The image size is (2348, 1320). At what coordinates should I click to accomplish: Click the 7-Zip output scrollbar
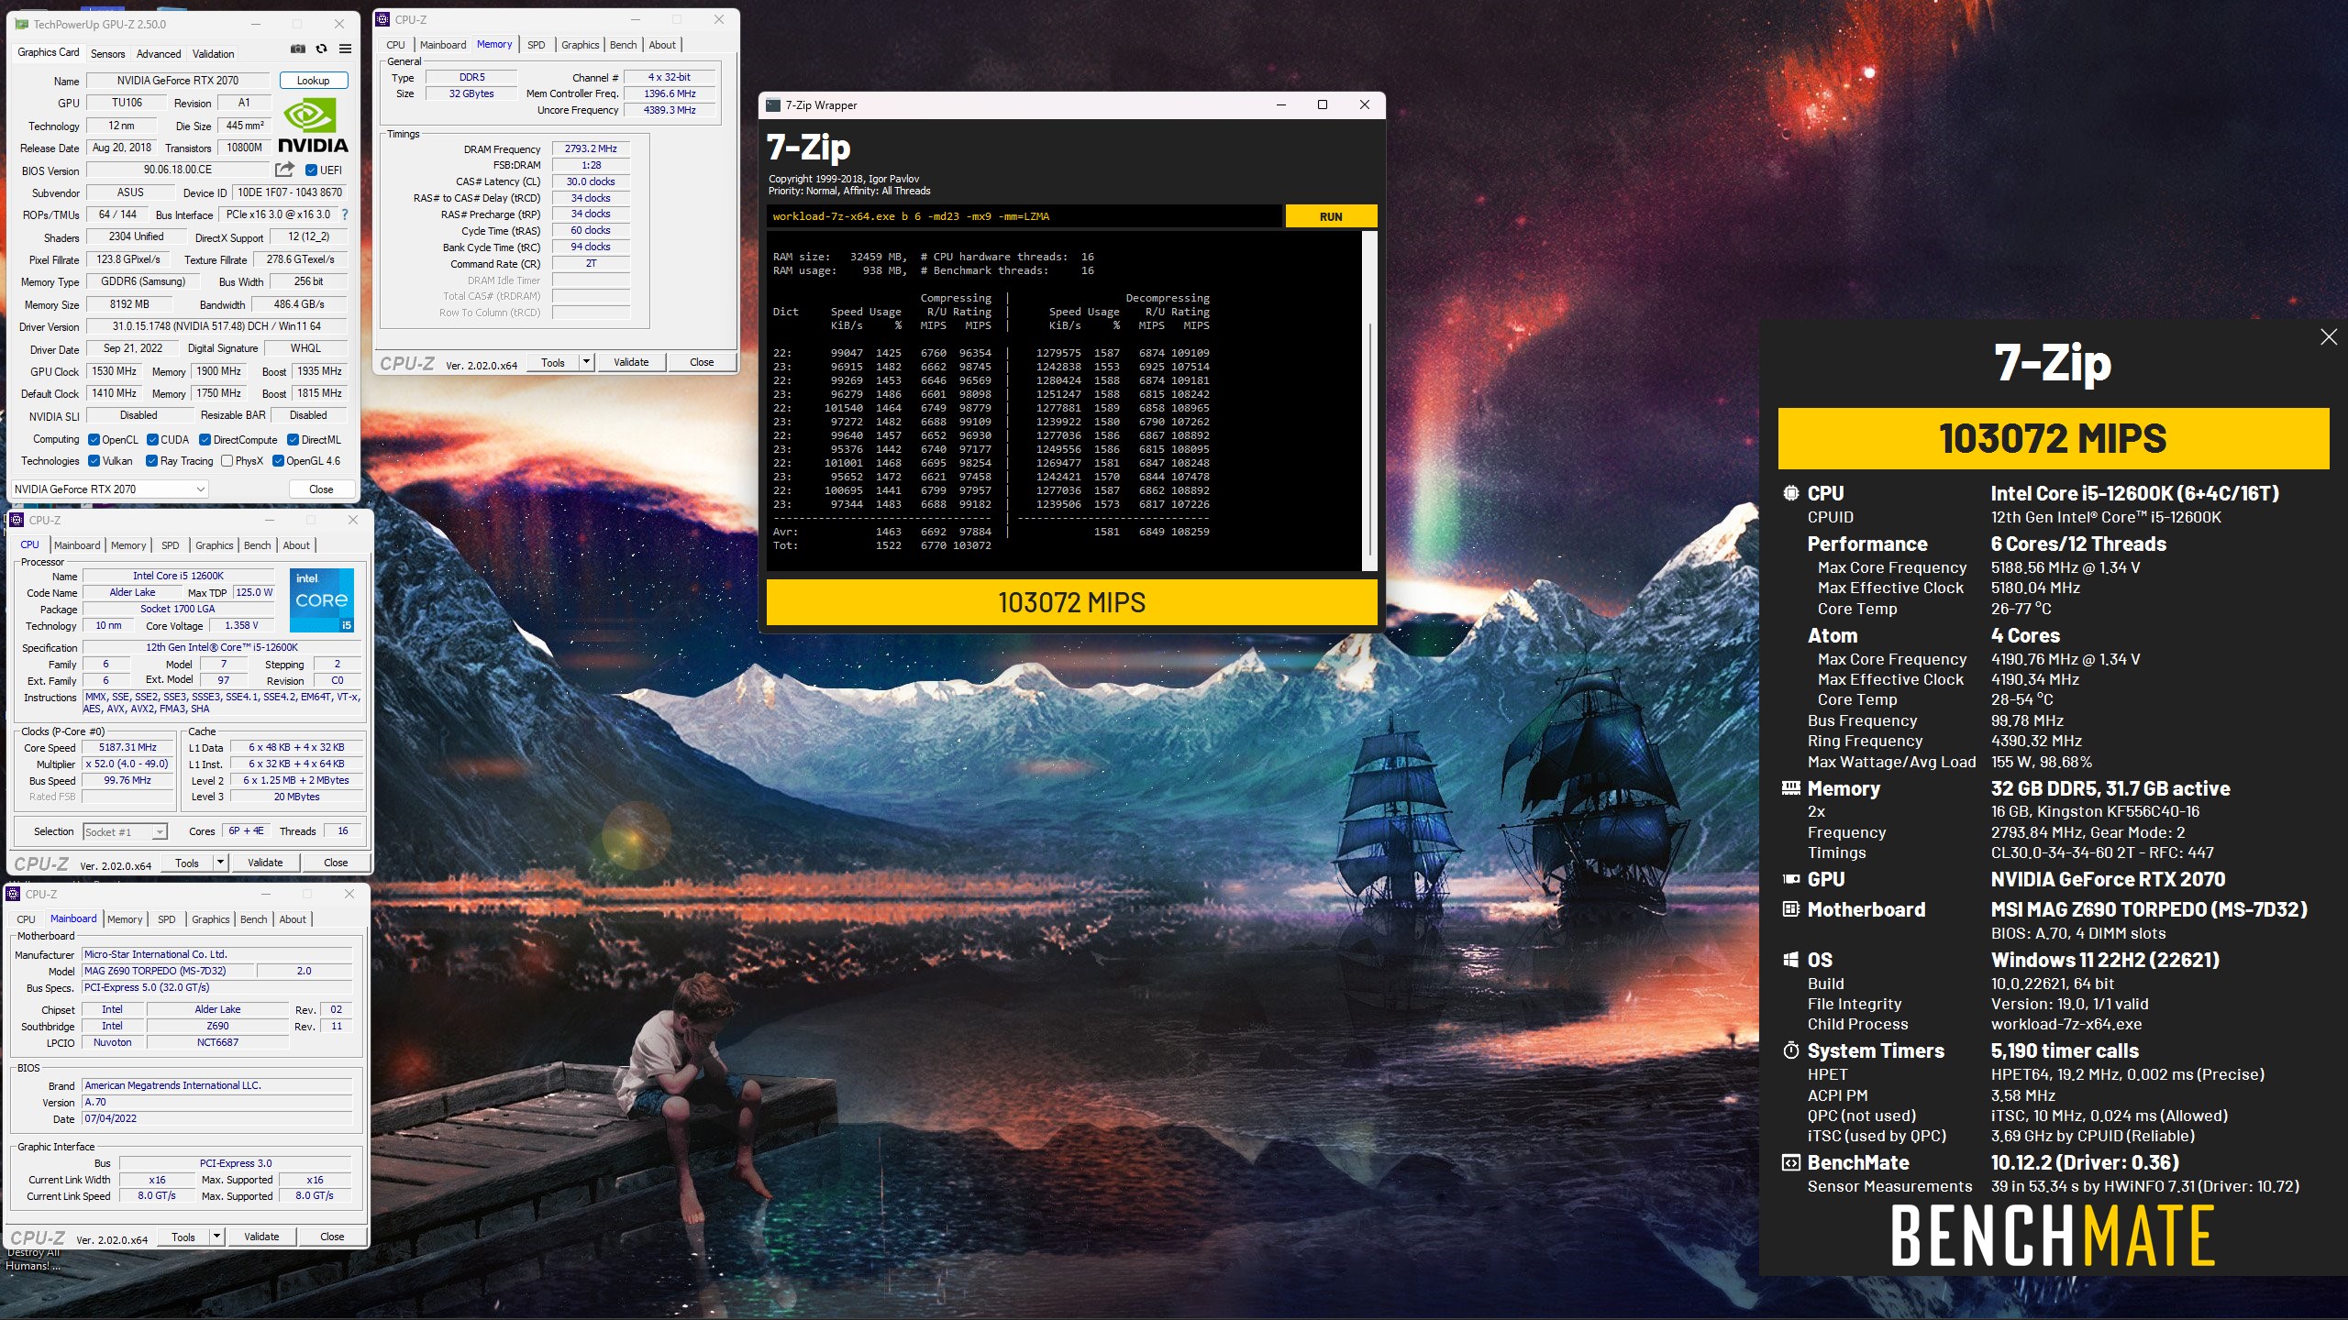coord(1370,401)
